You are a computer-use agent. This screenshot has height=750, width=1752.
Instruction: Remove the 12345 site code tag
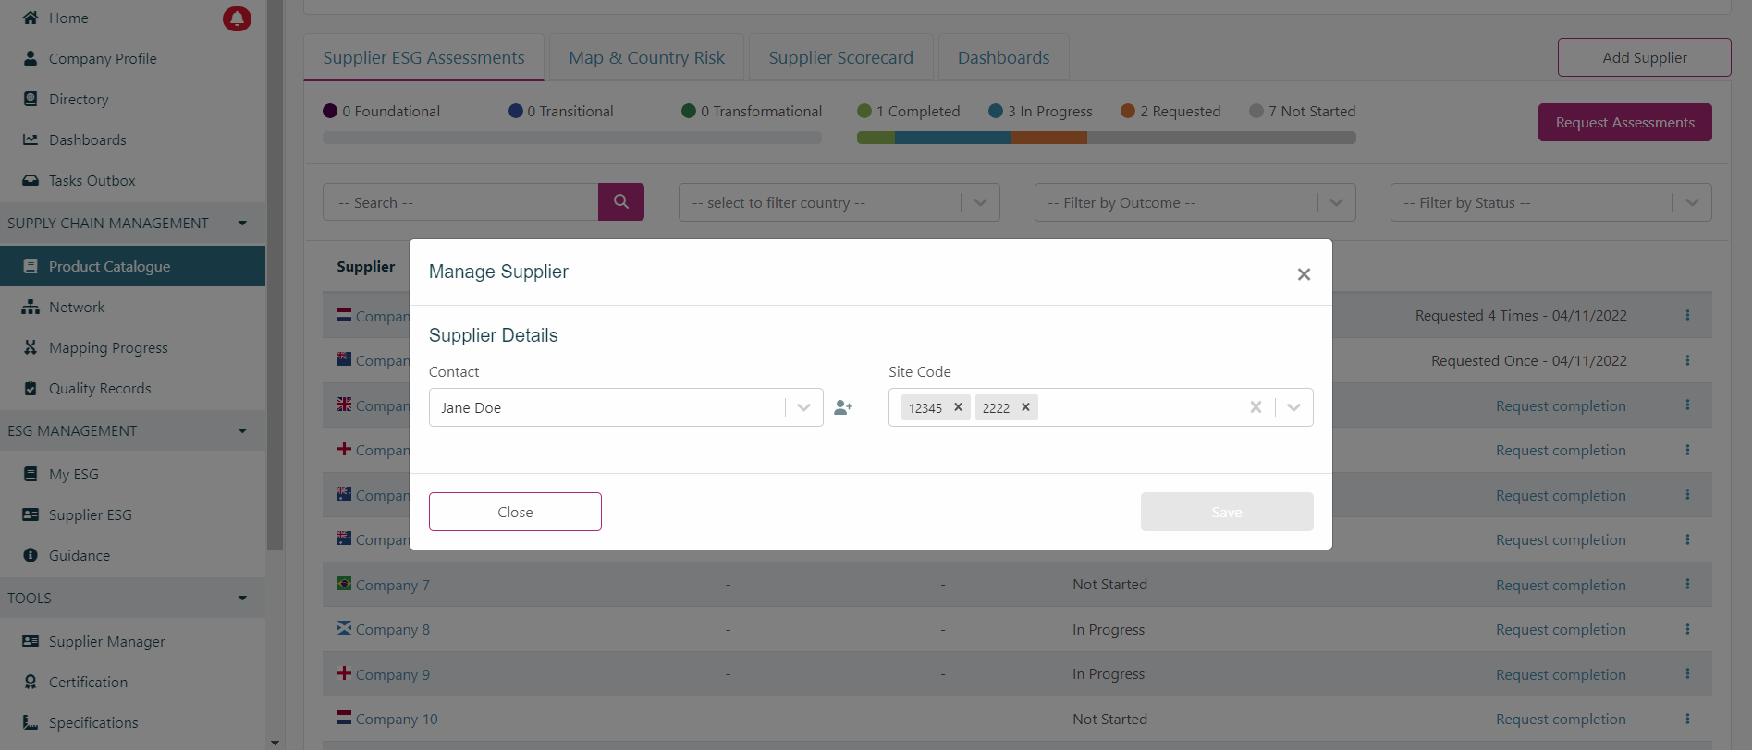coord(958,407)
